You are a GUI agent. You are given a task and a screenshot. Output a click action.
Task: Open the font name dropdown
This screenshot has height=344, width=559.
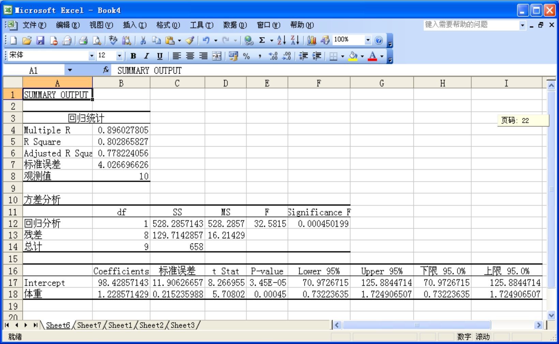pyautogui.click(x=92, y=56)
